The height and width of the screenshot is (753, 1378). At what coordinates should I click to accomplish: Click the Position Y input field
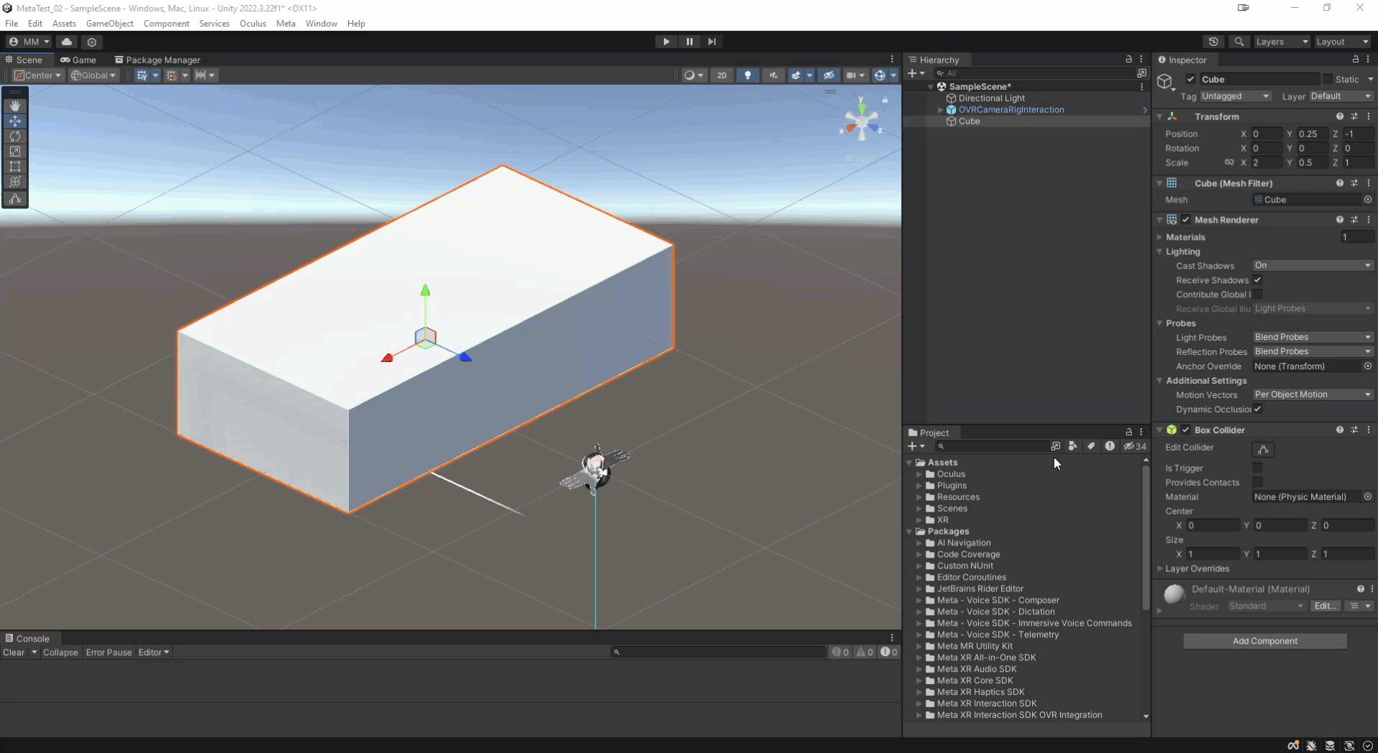tap(1312, 134)
